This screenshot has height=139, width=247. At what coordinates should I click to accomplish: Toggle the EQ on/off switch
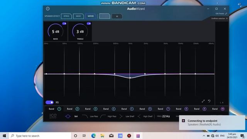tap(49, 102)
